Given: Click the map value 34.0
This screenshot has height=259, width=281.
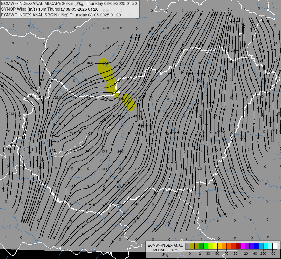Looking at the screenshot, I should tap(90, 63).
